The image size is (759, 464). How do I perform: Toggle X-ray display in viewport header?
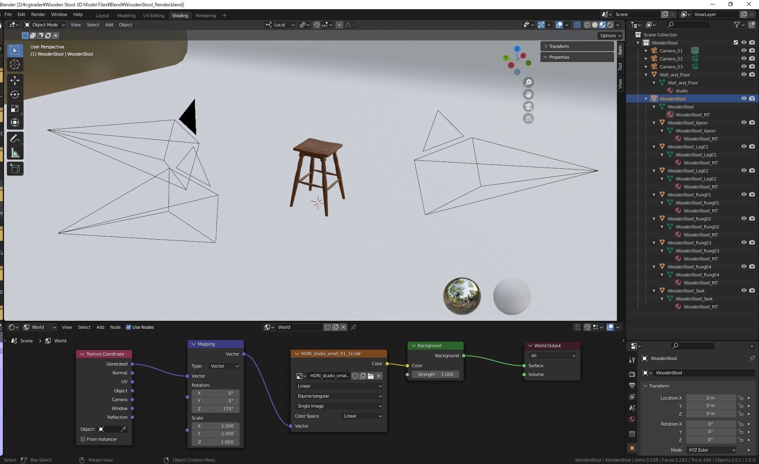(x=577, y=25)
